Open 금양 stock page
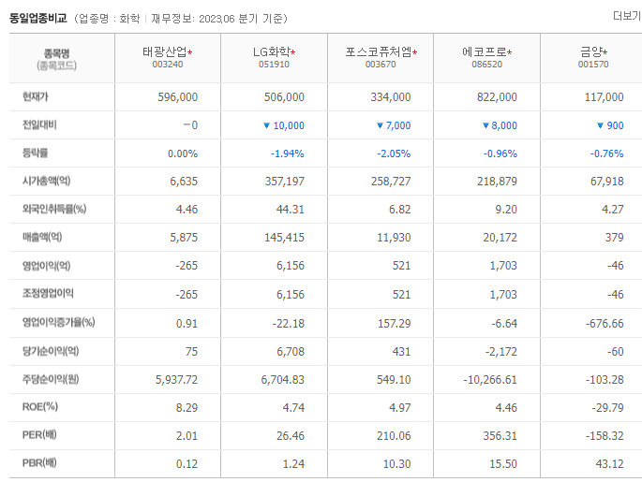Viewport: 642px width, 482px height. (591, 51)
